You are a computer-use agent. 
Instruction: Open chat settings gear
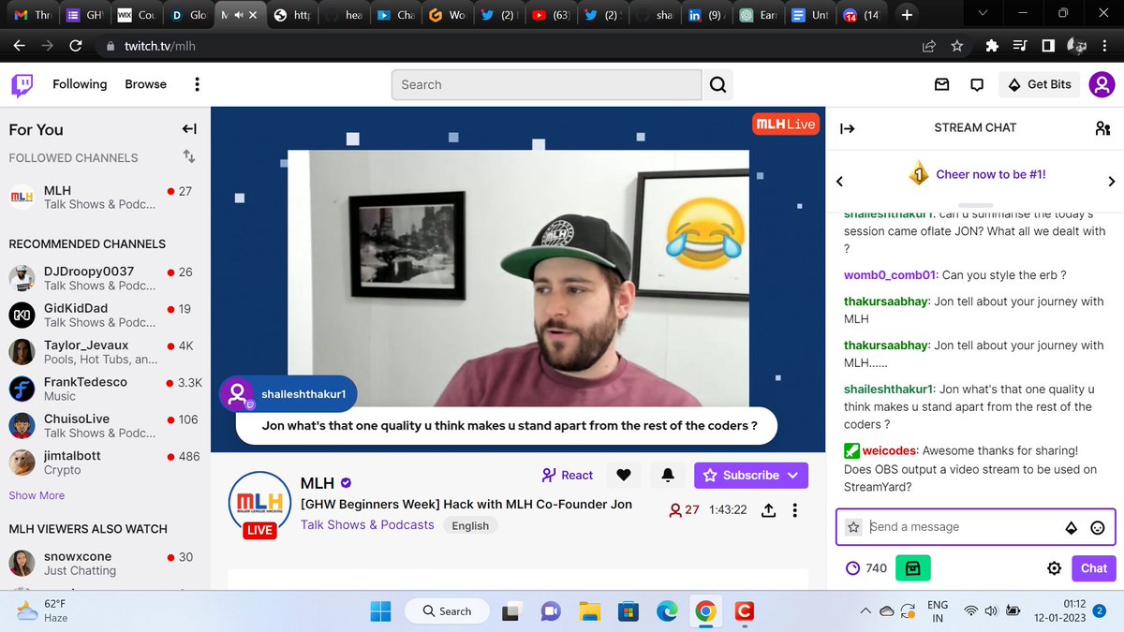click(1055, 567)
